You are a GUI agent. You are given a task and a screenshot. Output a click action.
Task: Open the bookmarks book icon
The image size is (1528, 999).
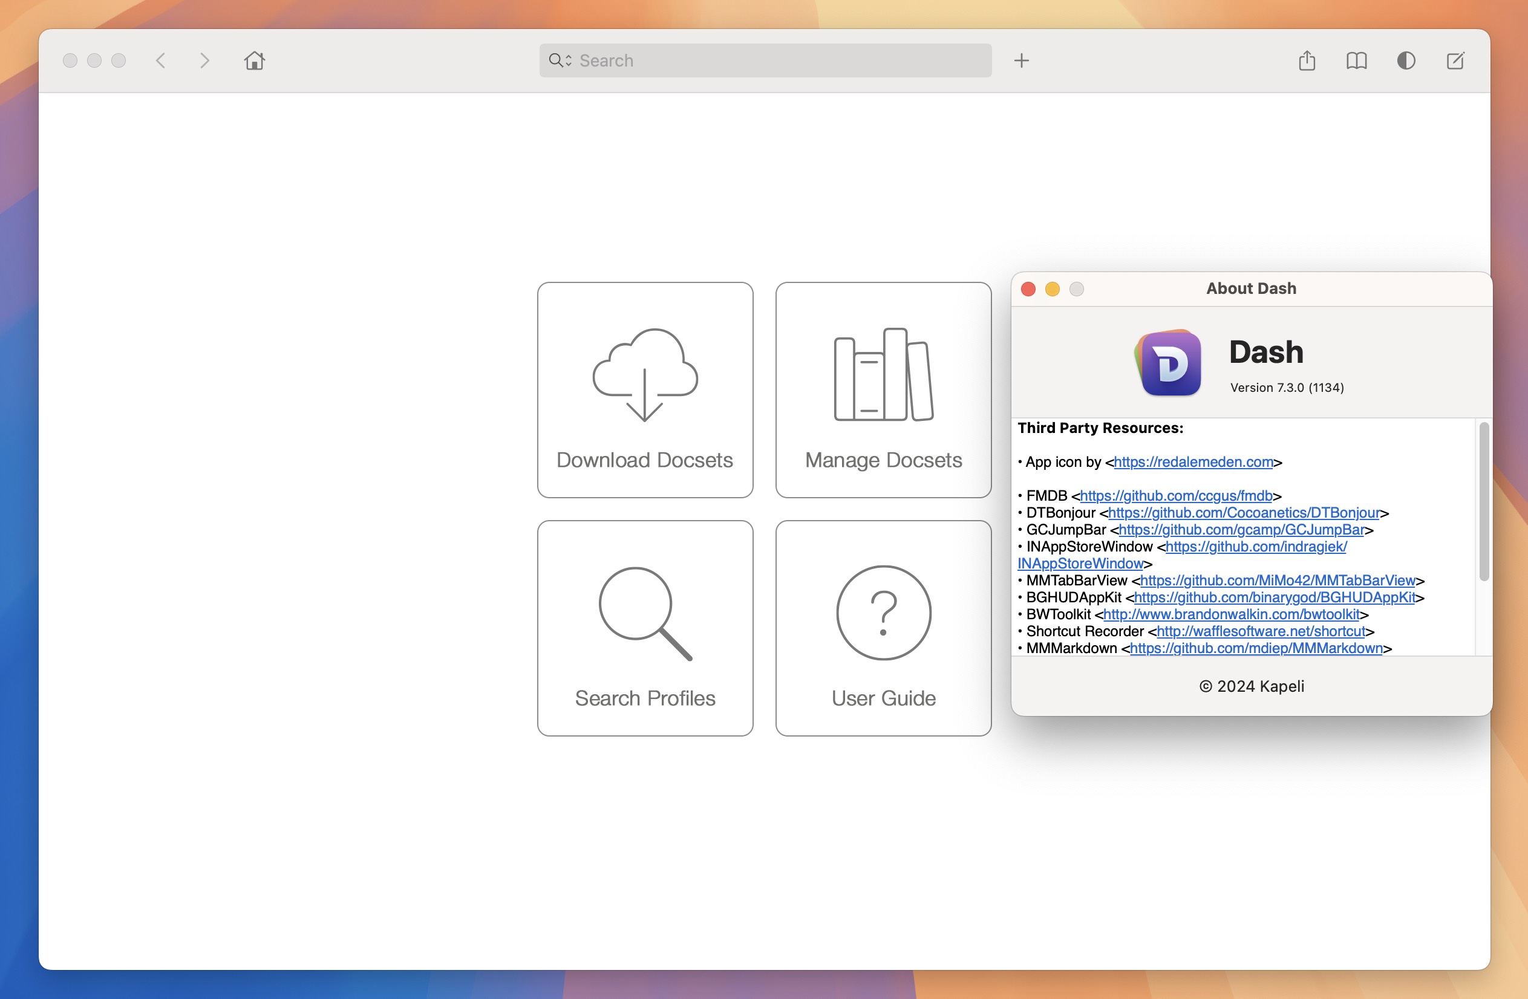pyautogui.click(x=1356, y=60)
